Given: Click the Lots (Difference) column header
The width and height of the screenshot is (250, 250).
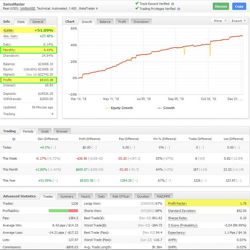Looking at the screenshot, I should (234, 139).
